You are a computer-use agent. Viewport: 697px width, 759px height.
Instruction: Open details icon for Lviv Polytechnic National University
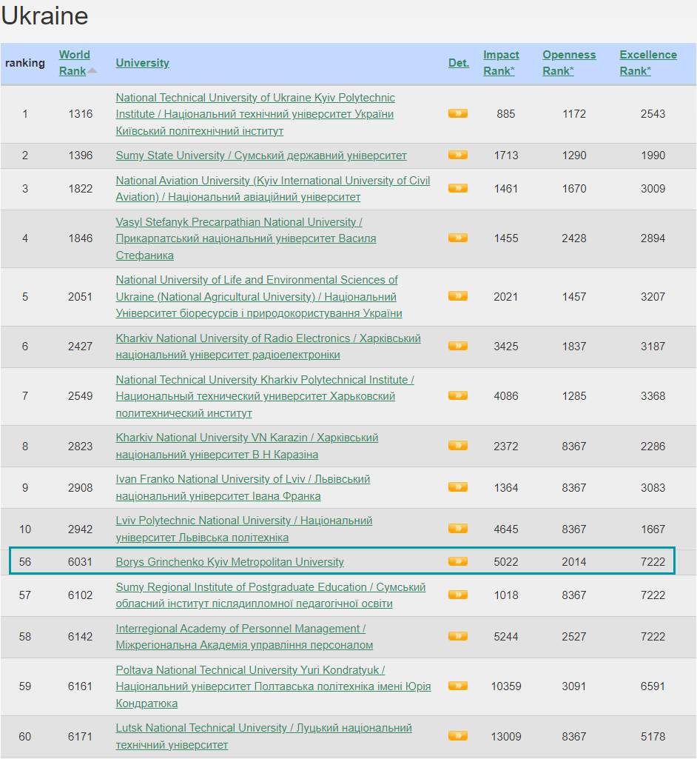tap(457, 529)
